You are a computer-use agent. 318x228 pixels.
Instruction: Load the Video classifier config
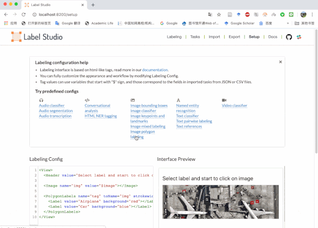click(234, 106)
